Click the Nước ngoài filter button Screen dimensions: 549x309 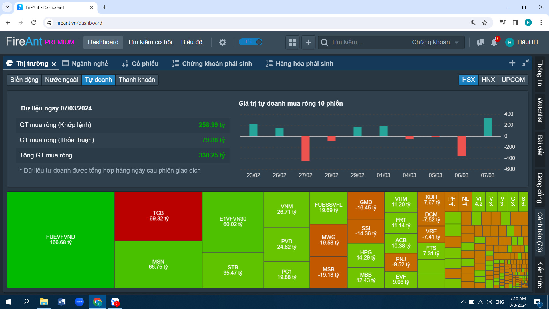pyautogui.click(x=61, y=80)
